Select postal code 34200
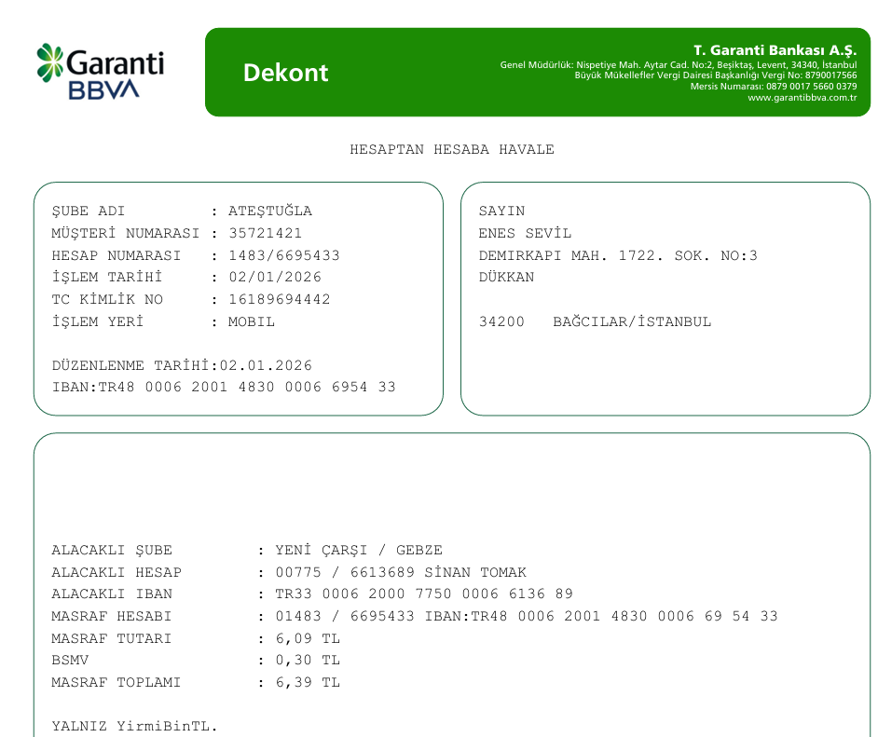The height and width of the screenshot is (737, 878). pyautogui.click(x=501, y=321)
